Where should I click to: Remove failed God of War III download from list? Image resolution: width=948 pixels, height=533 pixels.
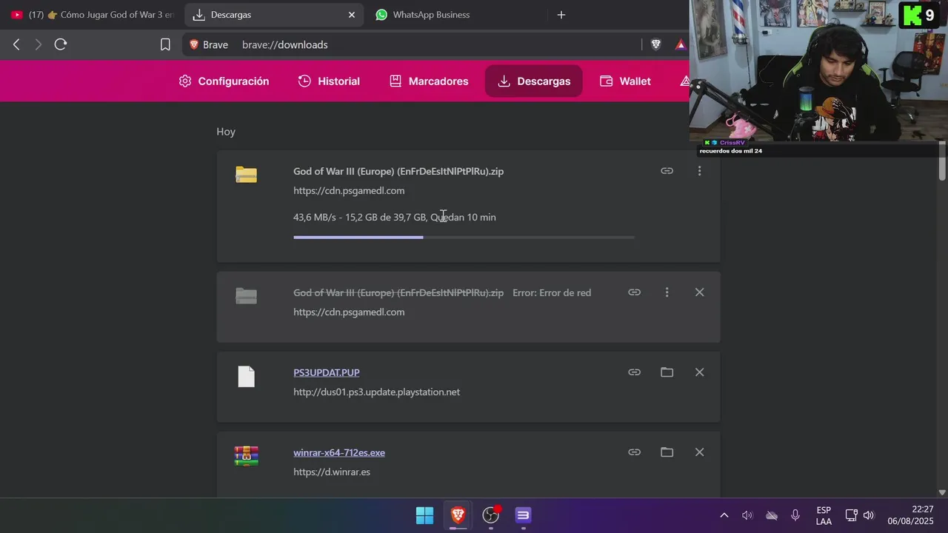[x=699, y=292]
